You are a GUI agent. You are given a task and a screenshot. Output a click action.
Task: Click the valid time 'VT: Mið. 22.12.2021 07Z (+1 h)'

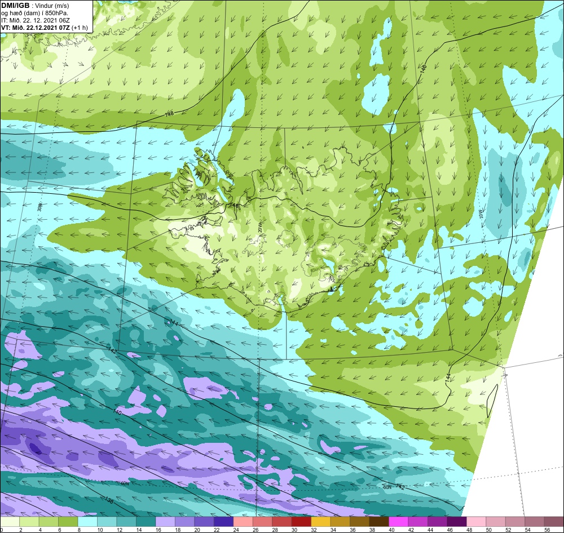(x=44, y=28)
